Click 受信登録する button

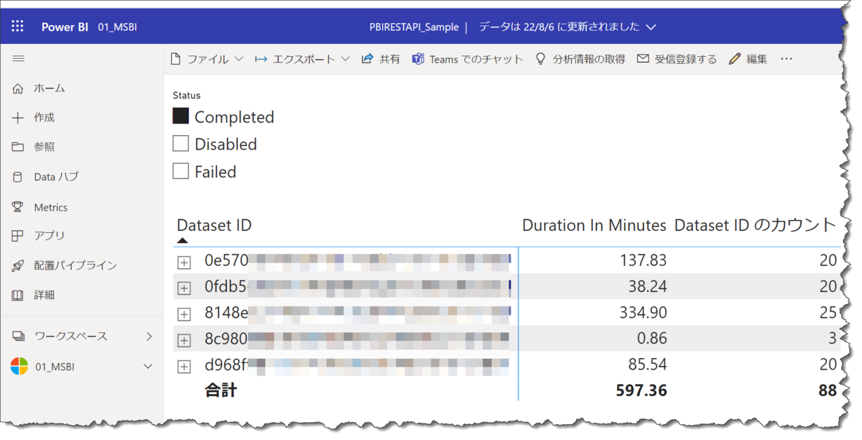tap(677, 59)
